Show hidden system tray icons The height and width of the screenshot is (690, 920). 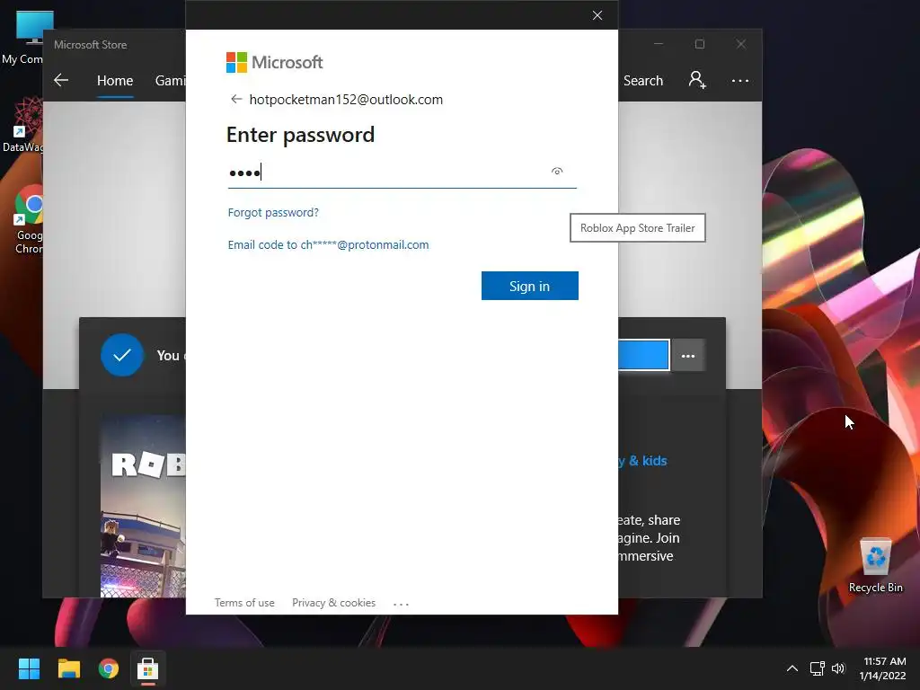(792, 668)
